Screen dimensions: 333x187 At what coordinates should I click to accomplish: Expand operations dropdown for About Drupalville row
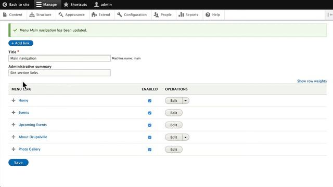186,137
